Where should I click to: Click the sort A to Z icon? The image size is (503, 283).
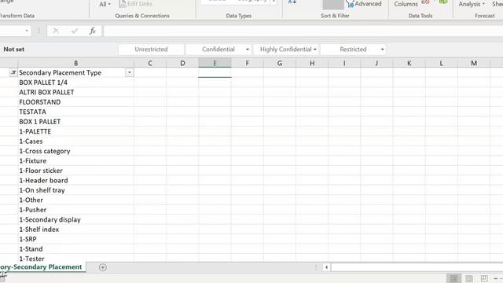pyautogui.click(x=292, y=2)
